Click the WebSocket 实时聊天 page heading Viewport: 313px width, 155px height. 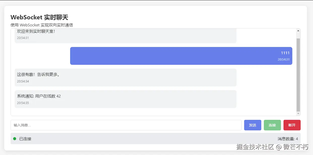pyautogui.click(x=39, y=17)
